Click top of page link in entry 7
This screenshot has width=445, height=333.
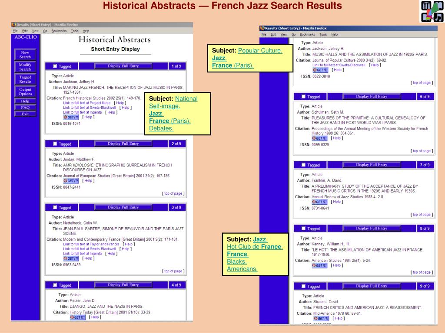(422, 215)
